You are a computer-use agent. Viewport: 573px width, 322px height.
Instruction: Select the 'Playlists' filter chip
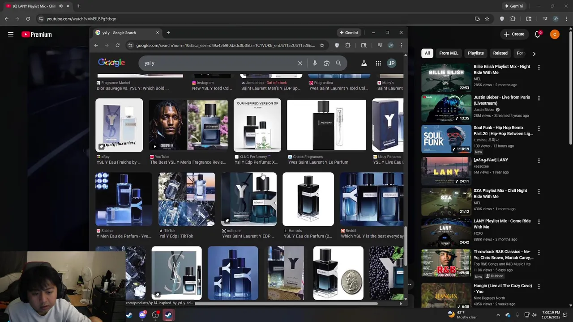[x=476, y=53]
